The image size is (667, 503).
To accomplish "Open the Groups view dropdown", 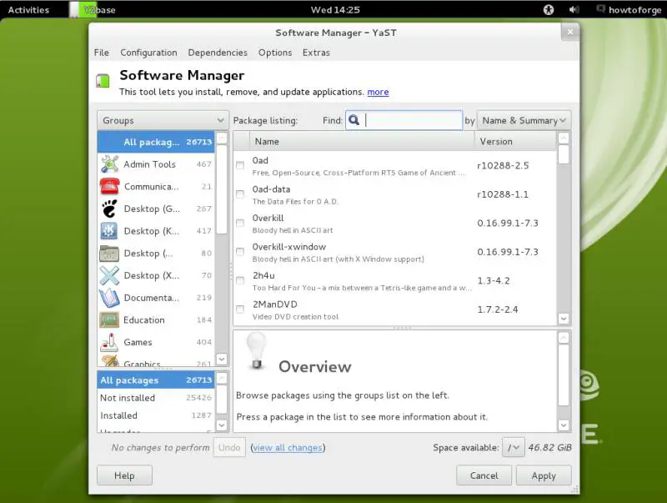I will pos(163,120).
